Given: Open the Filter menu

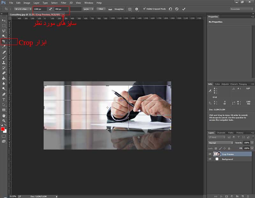Looking at the screenshot, I should click(x=63, y=3).
